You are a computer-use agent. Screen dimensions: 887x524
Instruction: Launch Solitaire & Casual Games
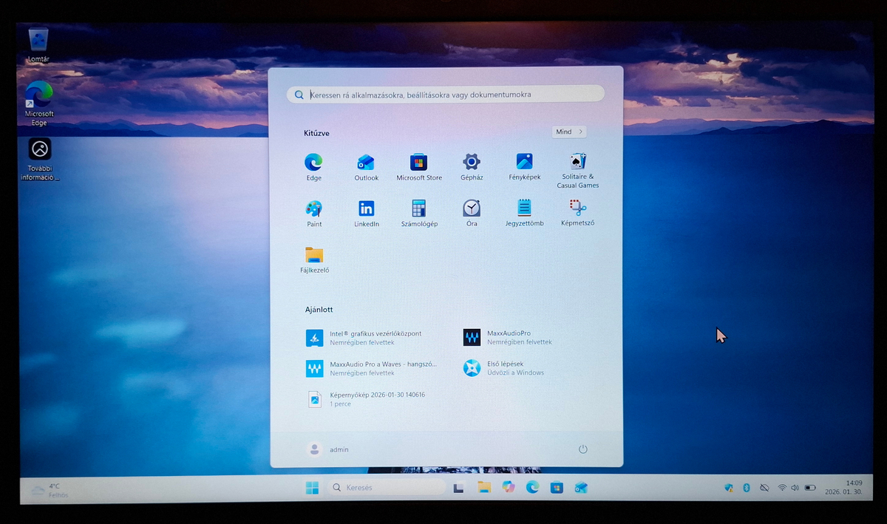(x=577, y=171)
